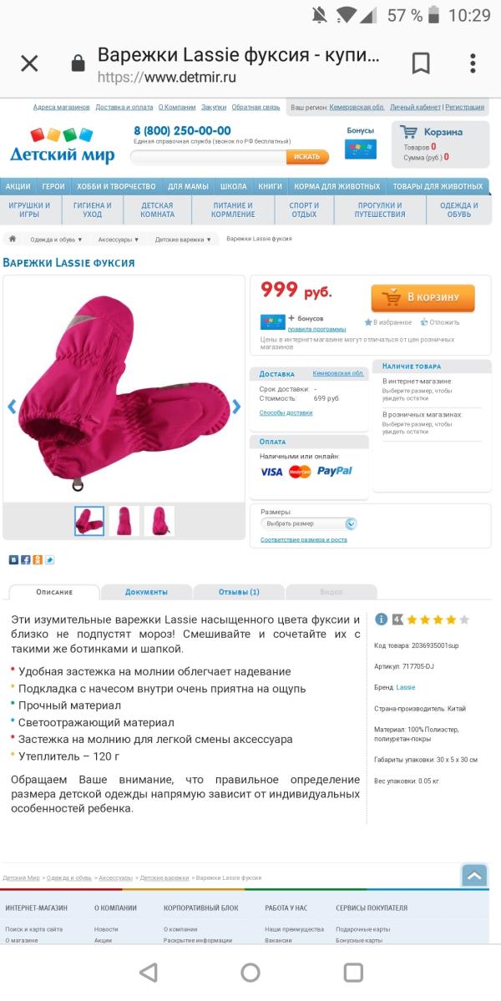The width and height of the screenshot is (501, 1001).
Task: Open the Выбрать размер size dropdown
Action: [309, 523]
